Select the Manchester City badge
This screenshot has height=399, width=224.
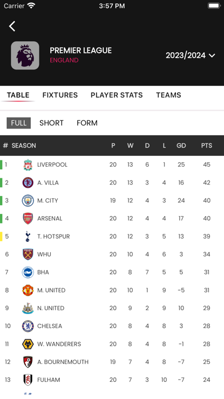click(x=27, y=201)
